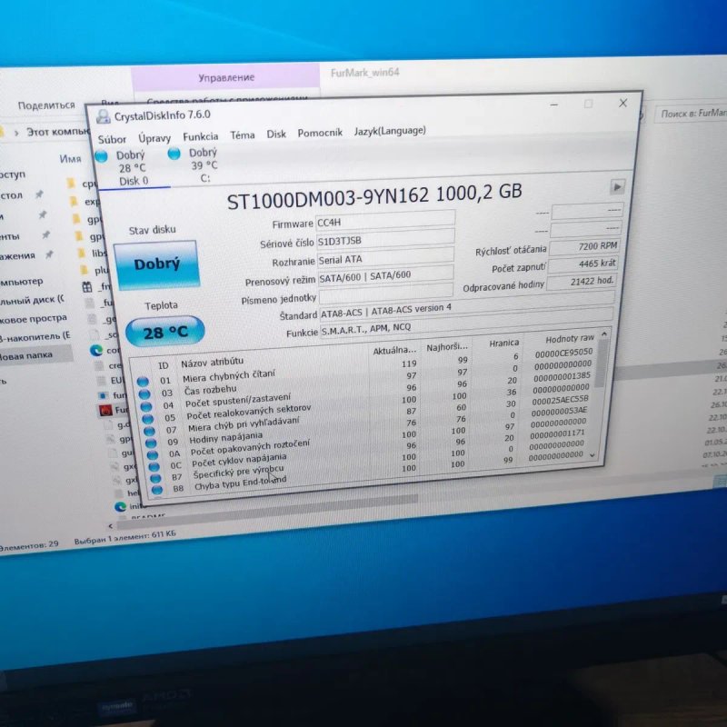Click the 28 °C temperature button

coord(165,332)
